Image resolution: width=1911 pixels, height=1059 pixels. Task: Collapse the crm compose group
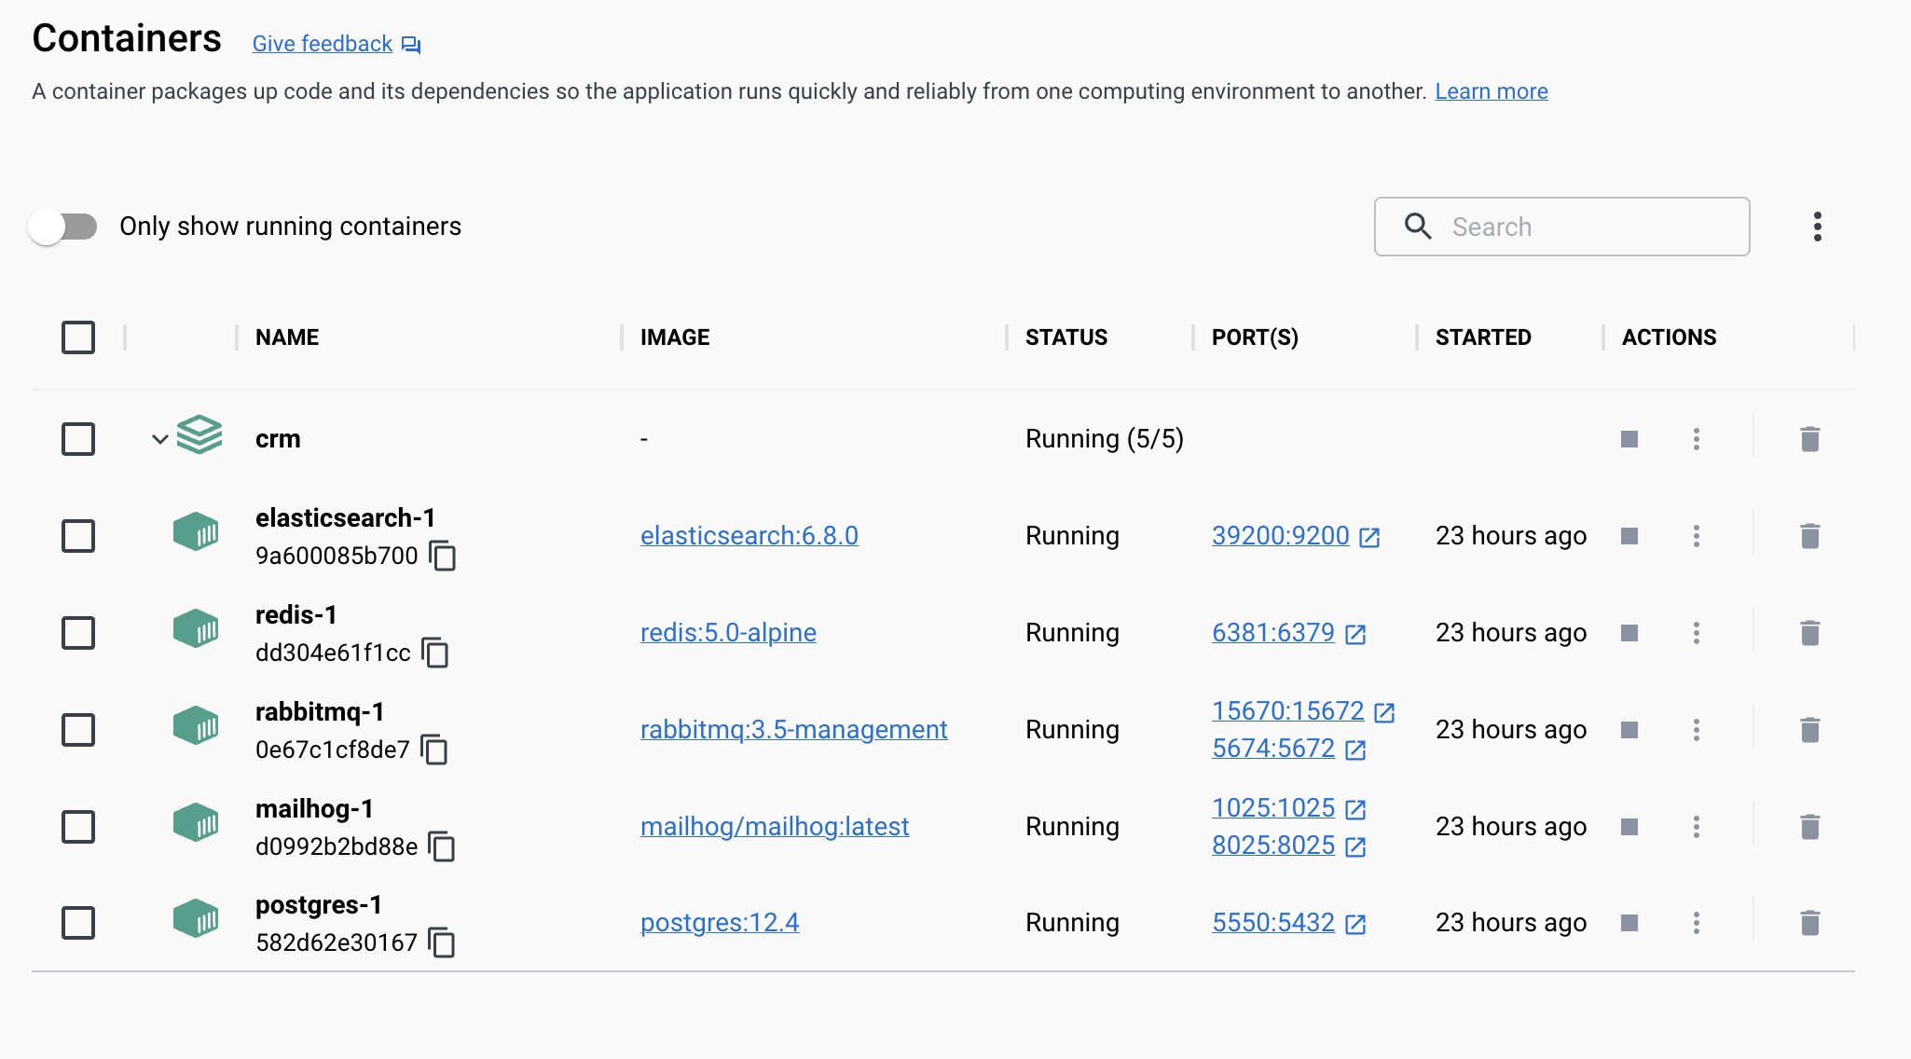(160, 439)
